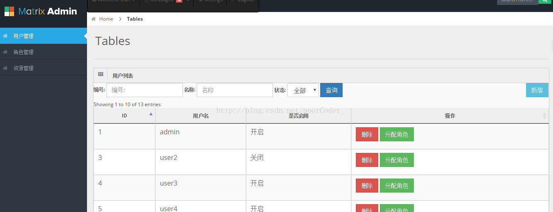Image resolution: width=553 pixels, height=212 pixels.
Task: Go to Home in the breadcrumb
Action: point(106,19)
